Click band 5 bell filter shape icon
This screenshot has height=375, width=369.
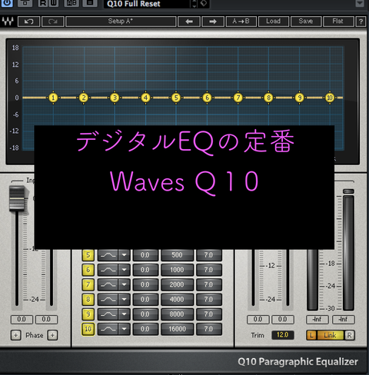(108, 255)
